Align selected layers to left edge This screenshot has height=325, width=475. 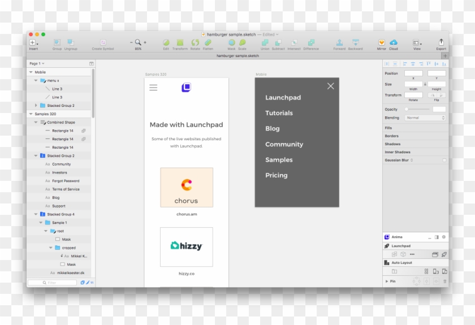click(x=405, y=64)
